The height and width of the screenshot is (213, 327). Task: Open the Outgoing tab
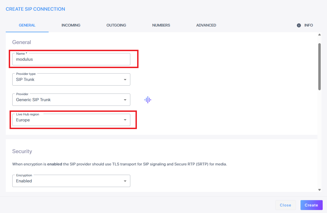click(116, 25)
